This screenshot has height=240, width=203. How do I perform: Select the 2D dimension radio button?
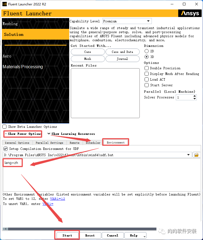tap(146, 51)
